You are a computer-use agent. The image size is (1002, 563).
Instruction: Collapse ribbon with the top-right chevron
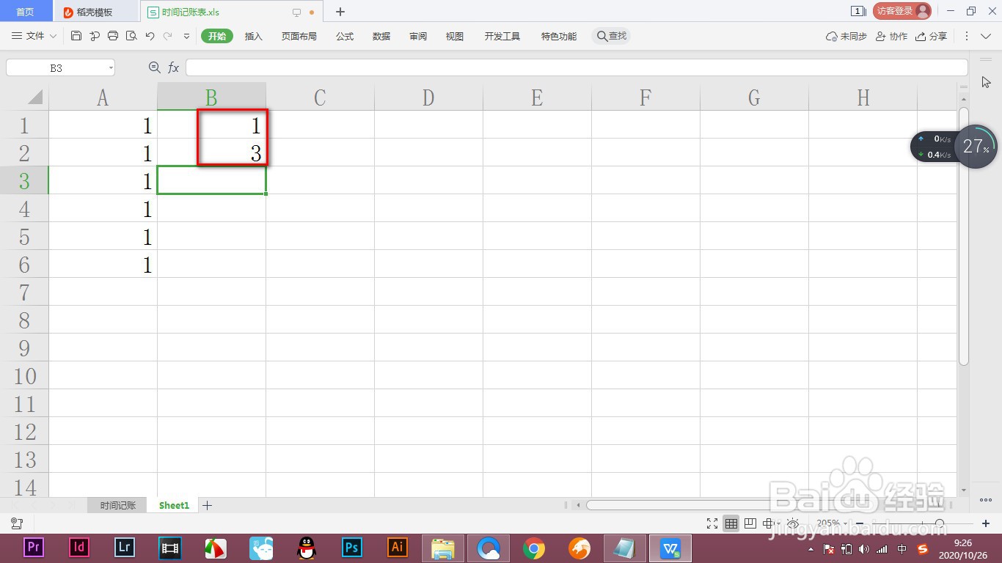click(987, 36)
